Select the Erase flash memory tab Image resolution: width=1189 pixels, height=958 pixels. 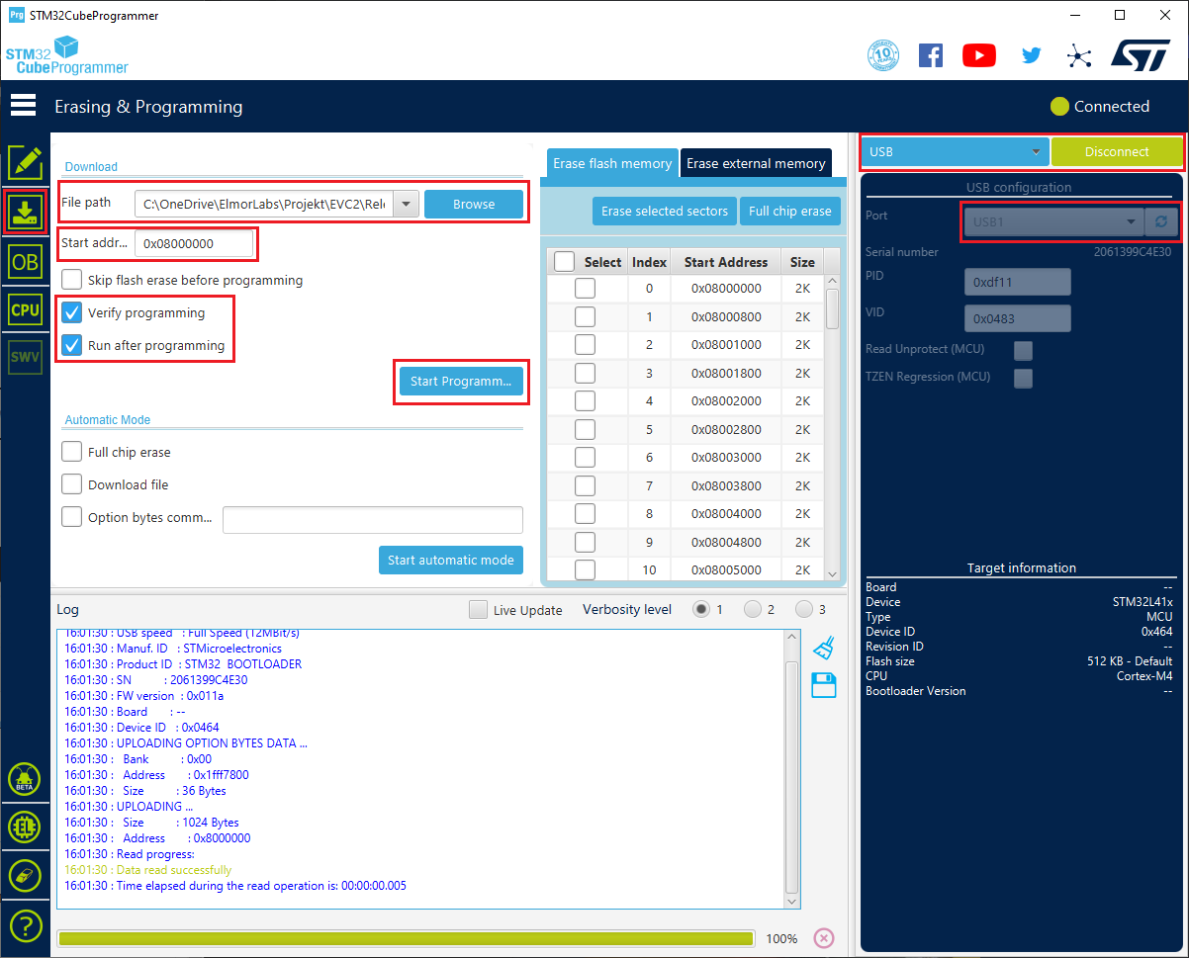coord(612,163)
